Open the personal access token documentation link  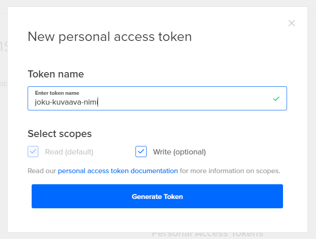click(118, 171)
